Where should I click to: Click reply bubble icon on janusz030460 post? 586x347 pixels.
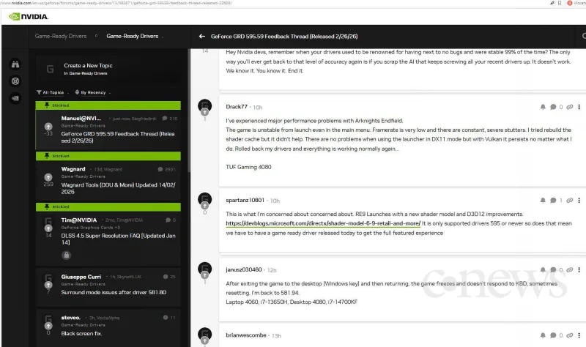click(553, 269)
